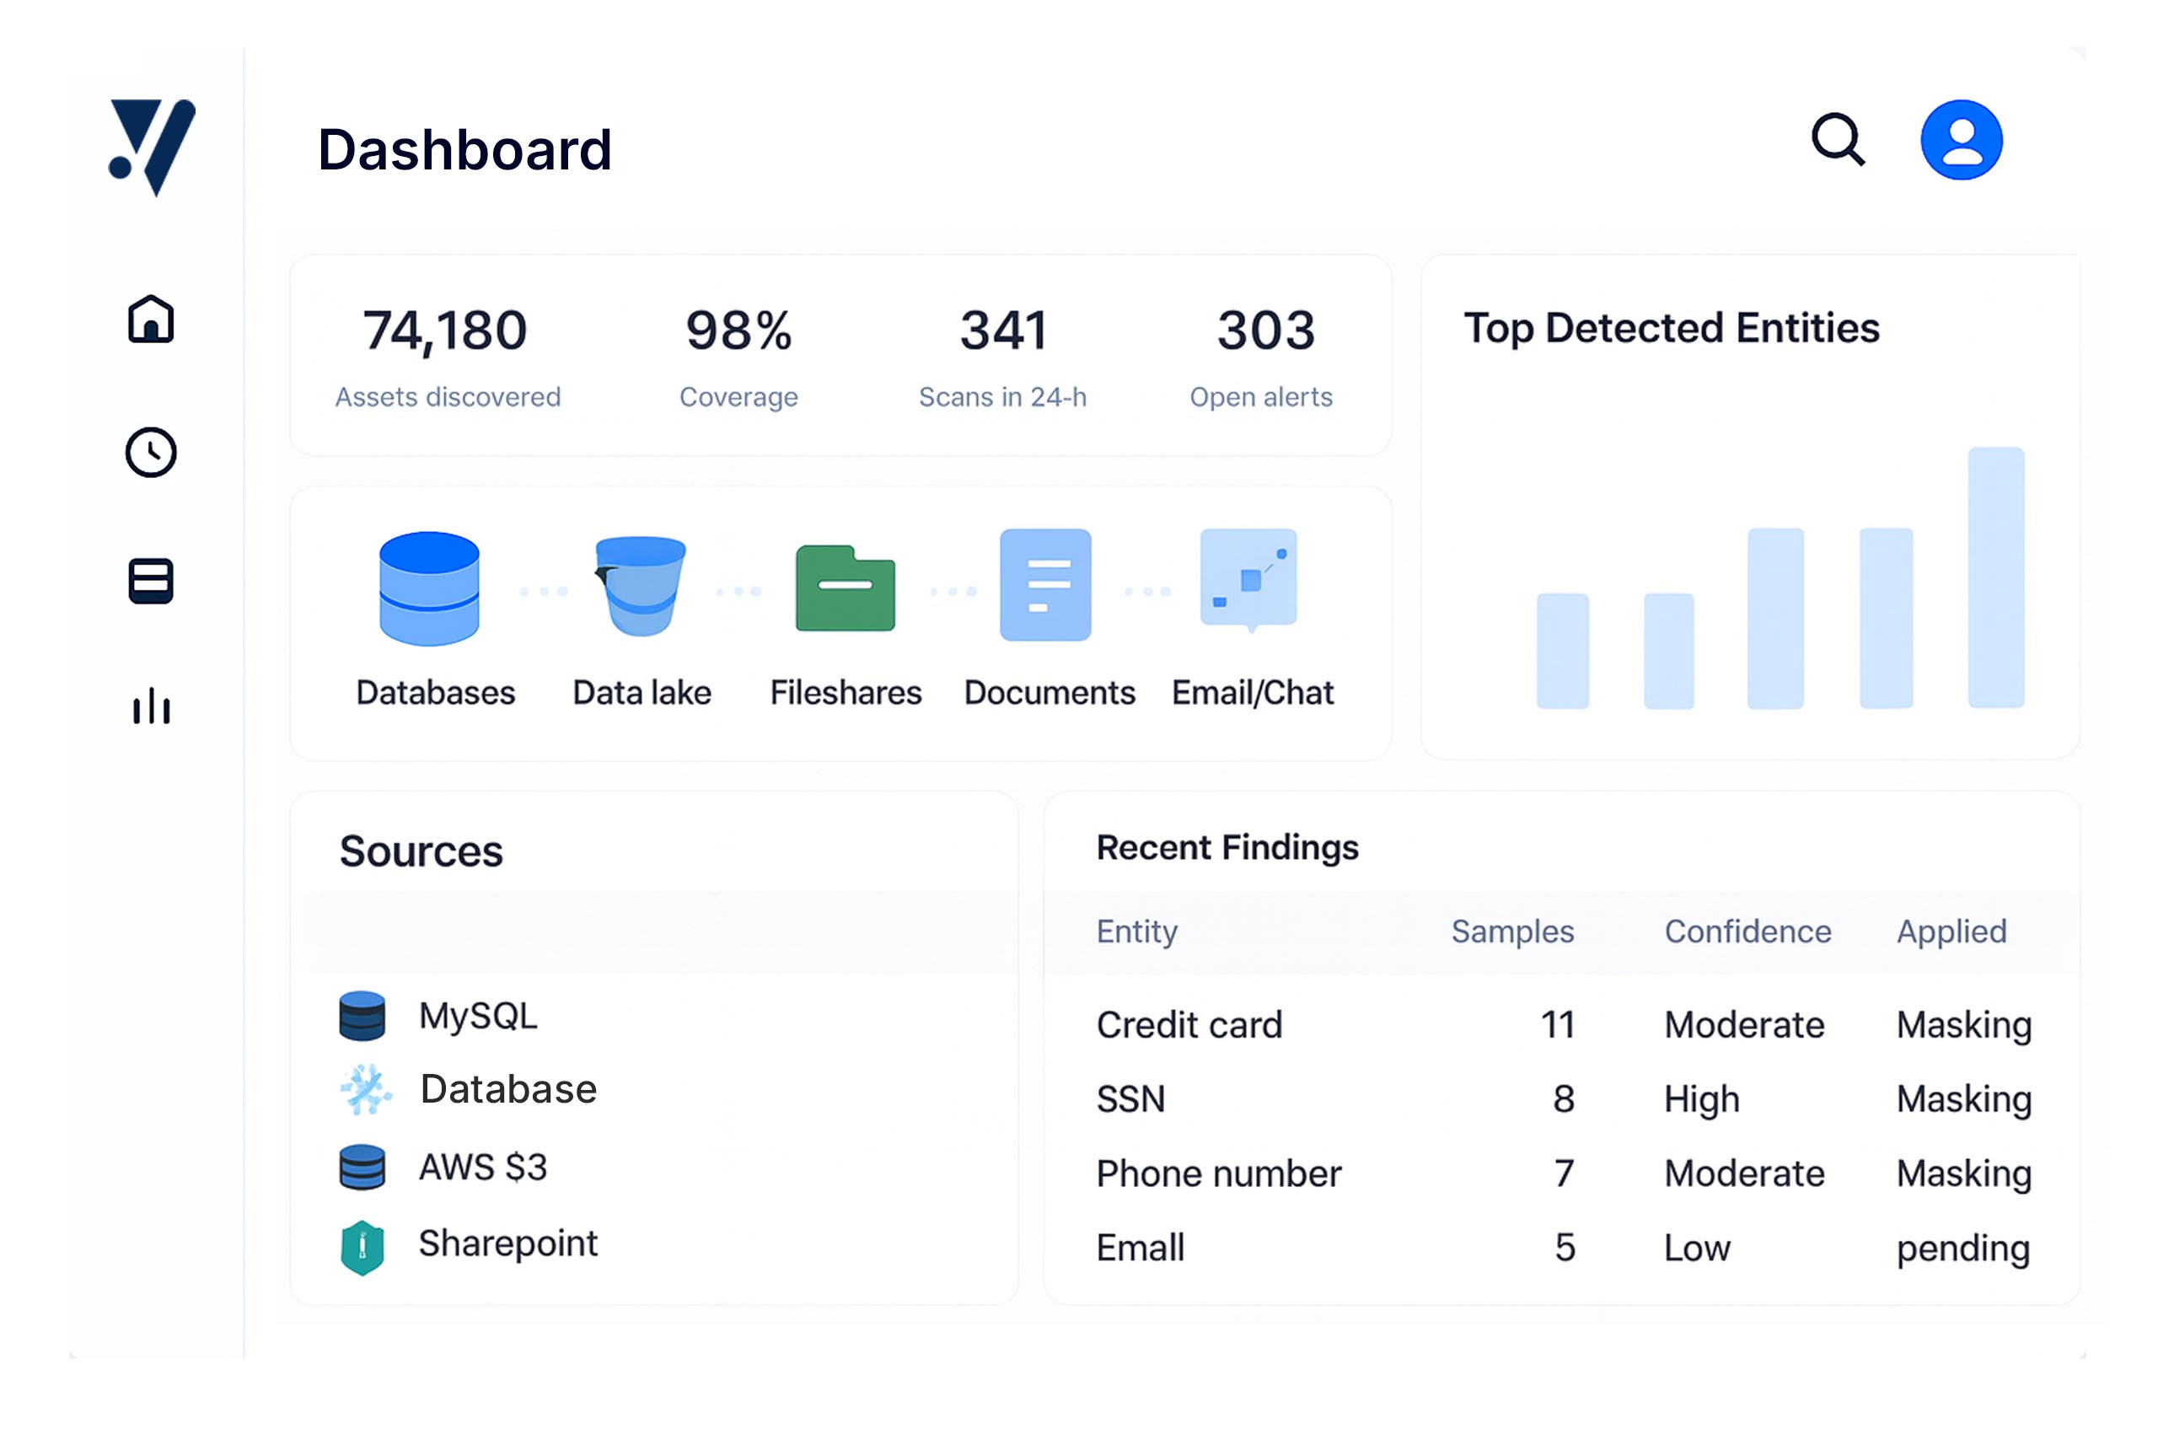The height and width of the screenshot is (1439, 2158).
Task: Open the MySQL source entry
Action: point(477,1016)
